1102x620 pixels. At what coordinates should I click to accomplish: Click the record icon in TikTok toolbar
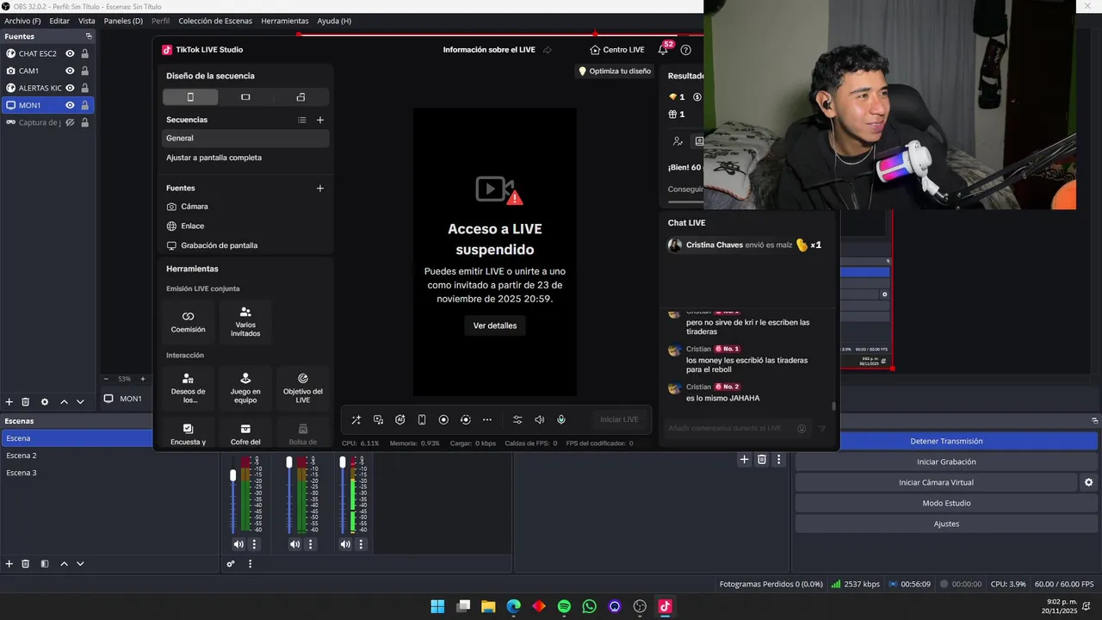[x=443, y=419]
